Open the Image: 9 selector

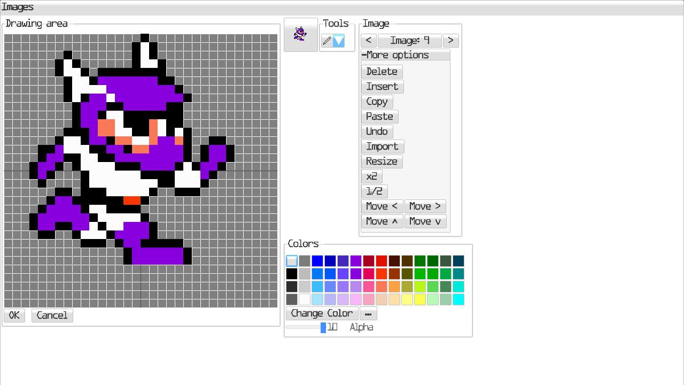(x=409, y=41)
